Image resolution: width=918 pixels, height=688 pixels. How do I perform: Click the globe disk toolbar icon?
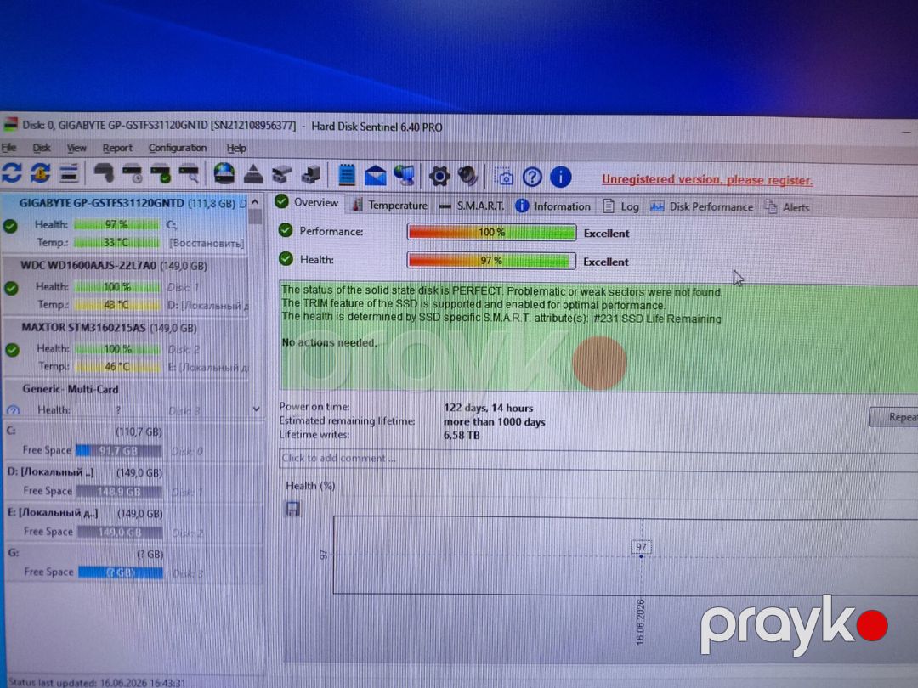click(224, 174)
